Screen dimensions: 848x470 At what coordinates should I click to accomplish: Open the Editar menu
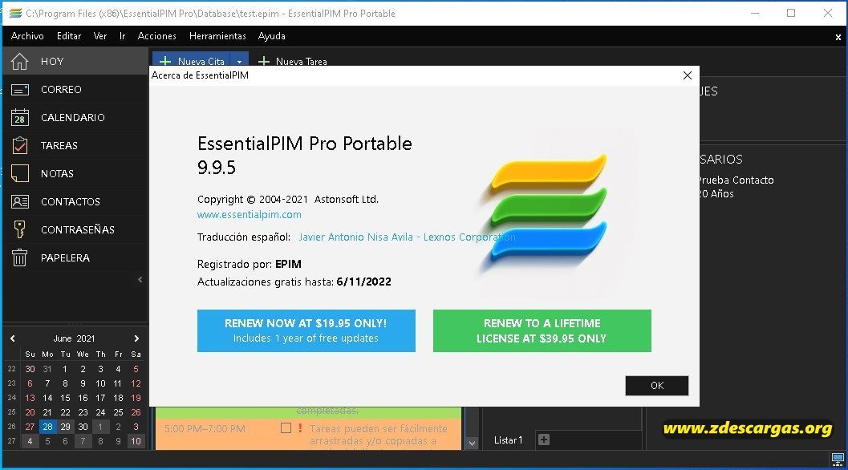69,36
